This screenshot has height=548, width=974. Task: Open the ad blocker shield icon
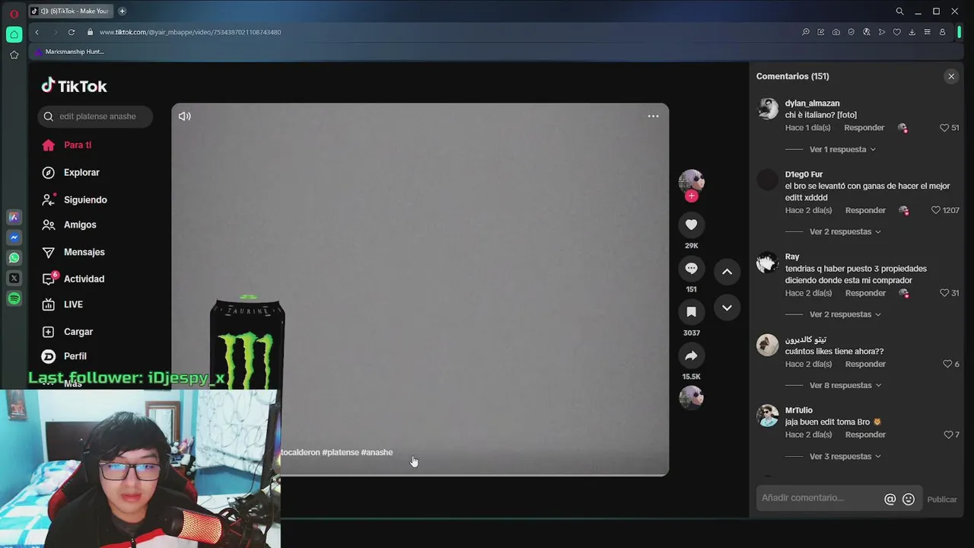coord(851,32)
